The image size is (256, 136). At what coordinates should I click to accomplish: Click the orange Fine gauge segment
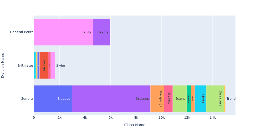click(157, 98)
